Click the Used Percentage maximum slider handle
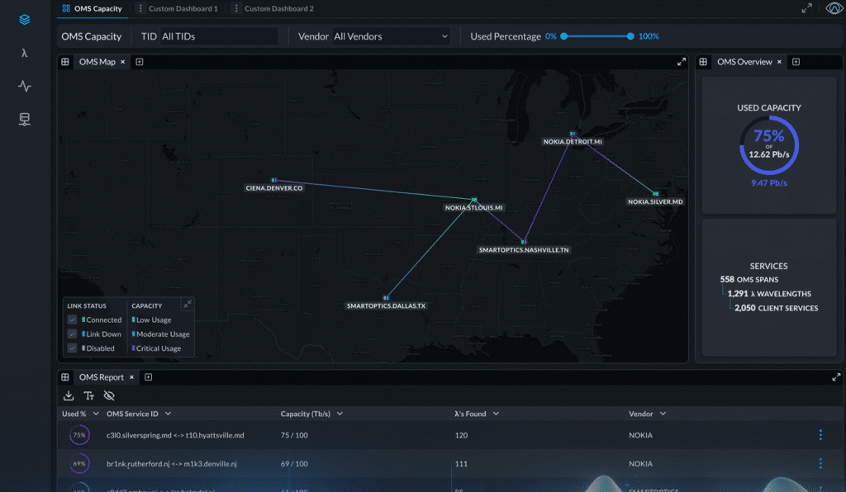Image resolution: width=846 pixels, height=492 pixels. click(630, 36)
